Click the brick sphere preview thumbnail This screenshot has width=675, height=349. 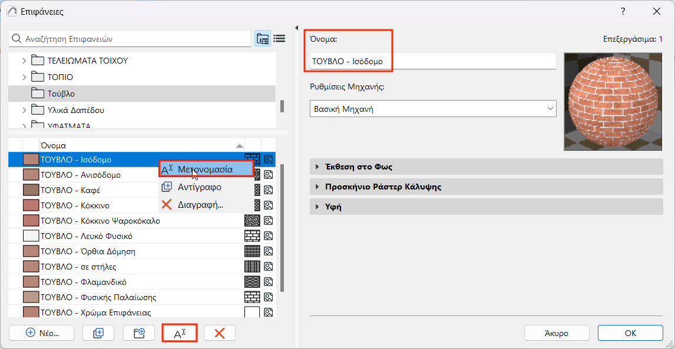613,102
